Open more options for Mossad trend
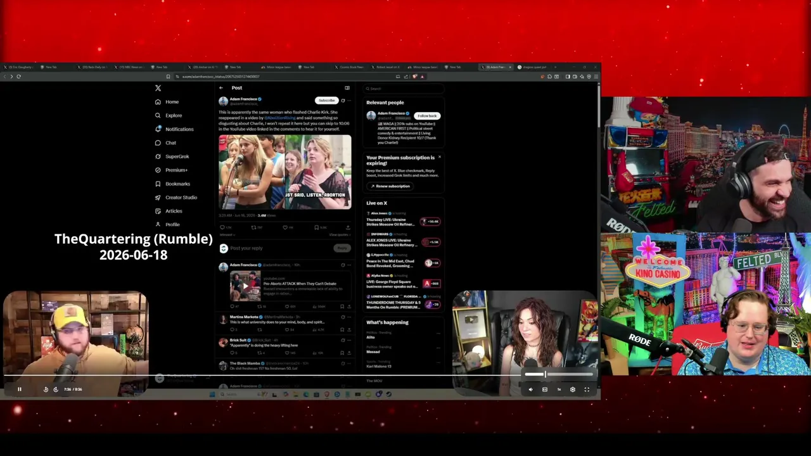 point(437,347)
